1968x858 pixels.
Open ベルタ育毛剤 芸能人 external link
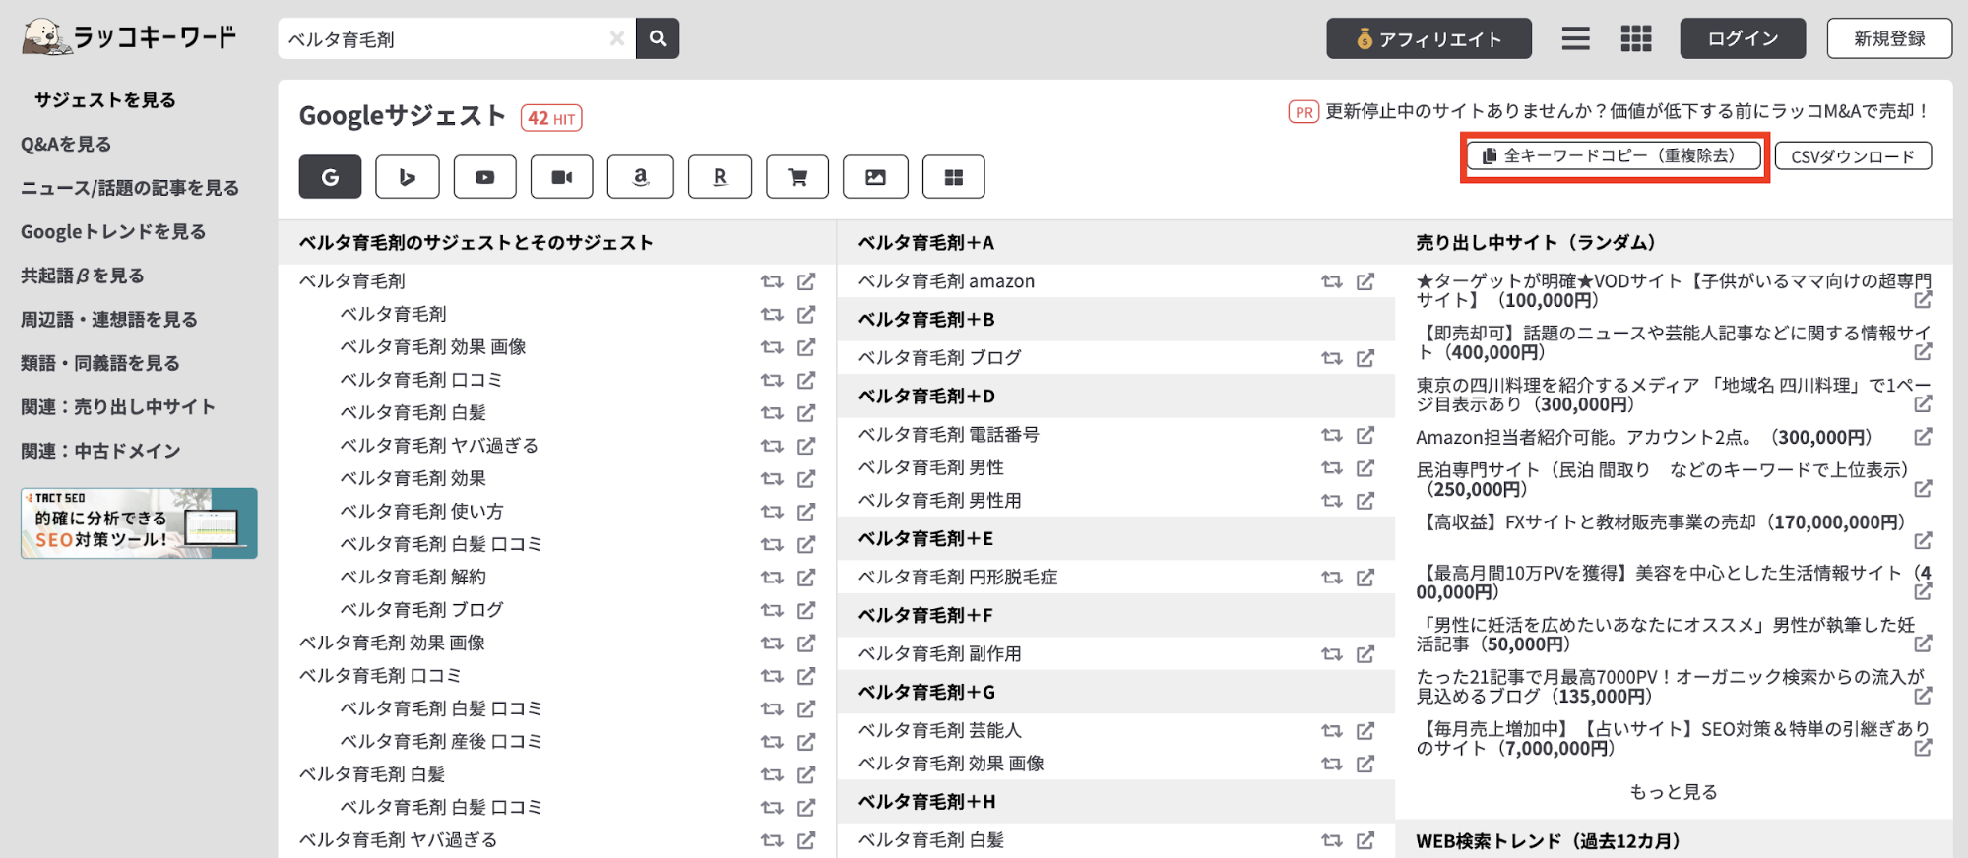click(x=1365, y=731)
